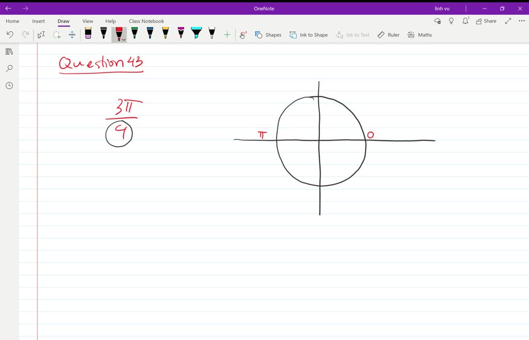
Task: Select the cyan highlighter
Action: 196,34
